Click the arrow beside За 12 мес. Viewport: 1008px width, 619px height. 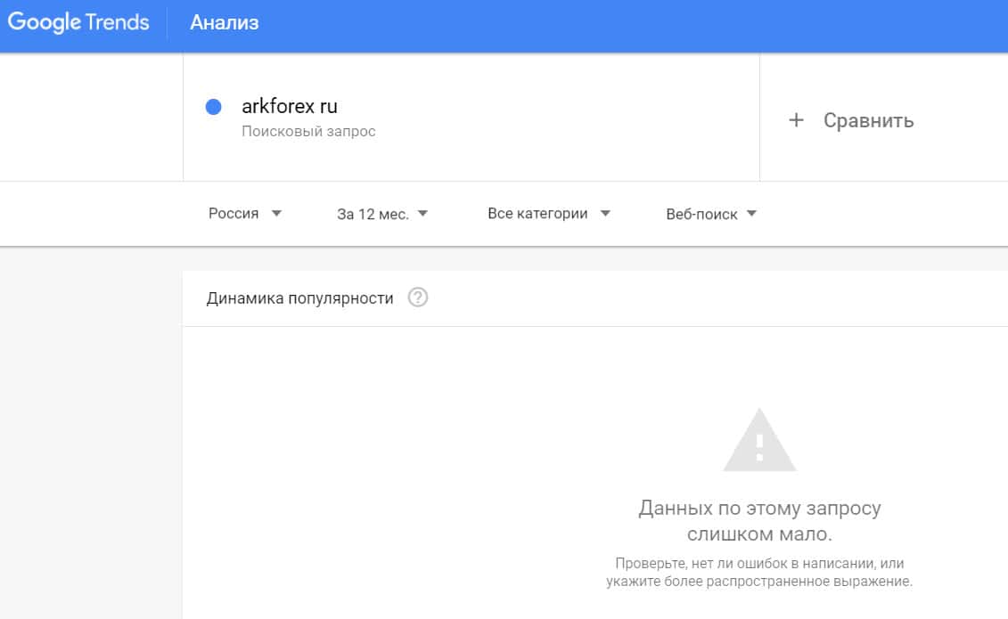point(422,214)
